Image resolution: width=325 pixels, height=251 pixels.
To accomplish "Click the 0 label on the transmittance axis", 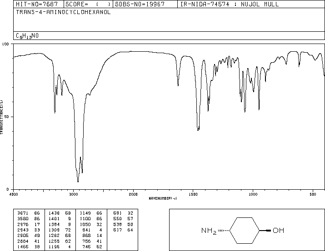I will (x=8, y=189).
